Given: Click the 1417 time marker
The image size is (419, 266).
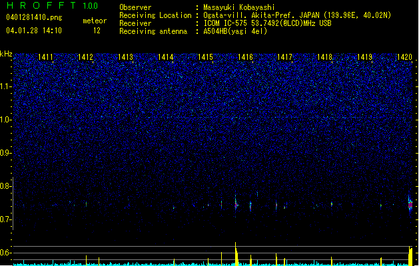Looking at the screenshot, I should [x=284, y=57].
